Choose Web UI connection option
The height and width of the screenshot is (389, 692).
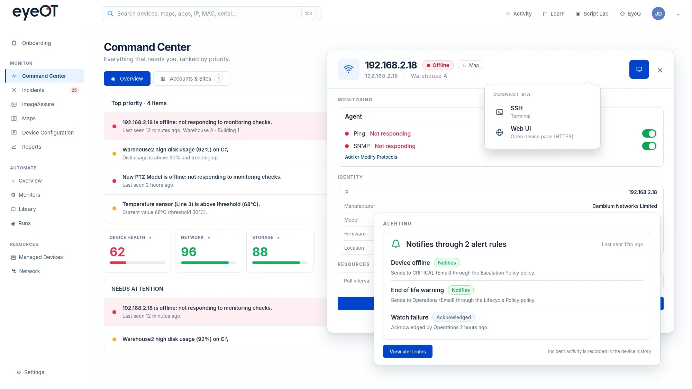point(542,132)
